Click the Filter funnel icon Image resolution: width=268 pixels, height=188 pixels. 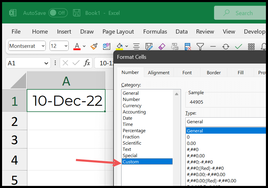point(200,46)
